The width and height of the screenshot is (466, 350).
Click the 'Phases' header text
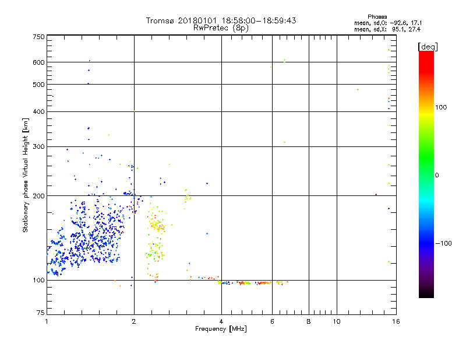(377, 17)
